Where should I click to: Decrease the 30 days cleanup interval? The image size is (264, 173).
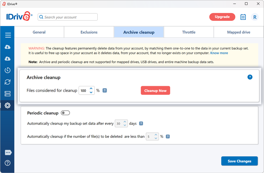point(125,125)
